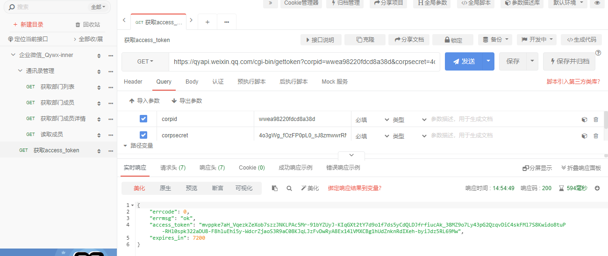Open more options for 企业微信_Qywx-inner
Image resolution: width=608 pixels, height=256 pixels.
pos(111,56)
